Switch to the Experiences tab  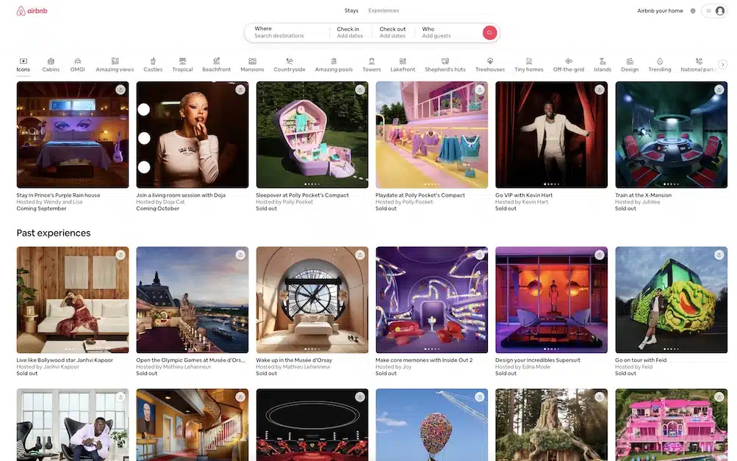point(384,11)
